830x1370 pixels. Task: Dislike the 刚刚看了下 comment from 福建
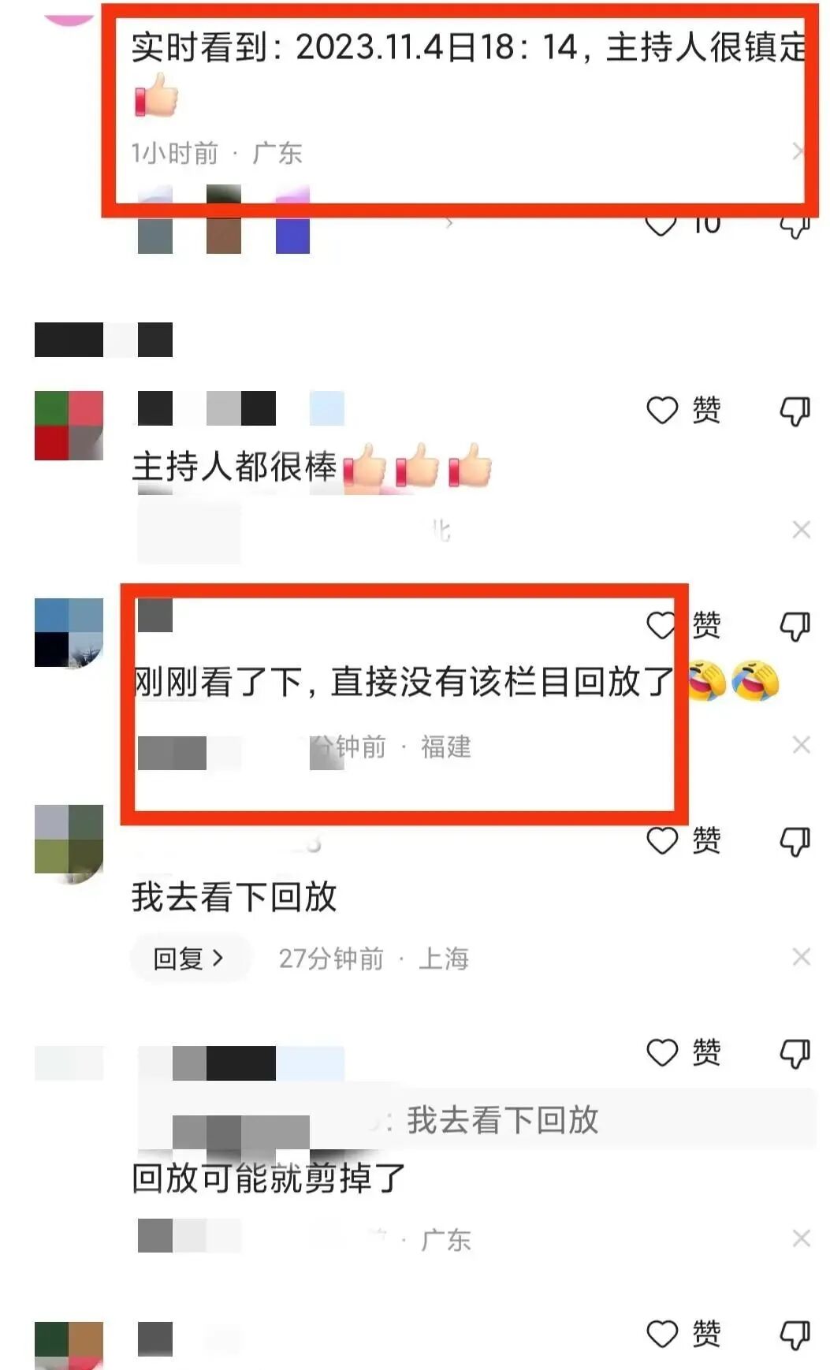click(x=795, y=626)
